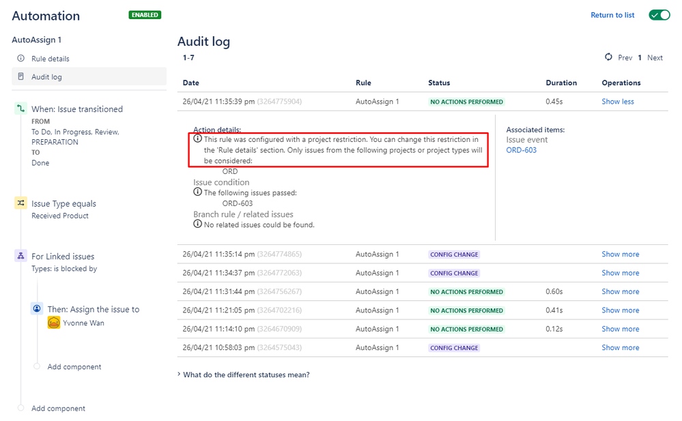Click Yvonne Wan's avatar
The width and height of the screenshot is (682, 421).
(x=54, y=323)
